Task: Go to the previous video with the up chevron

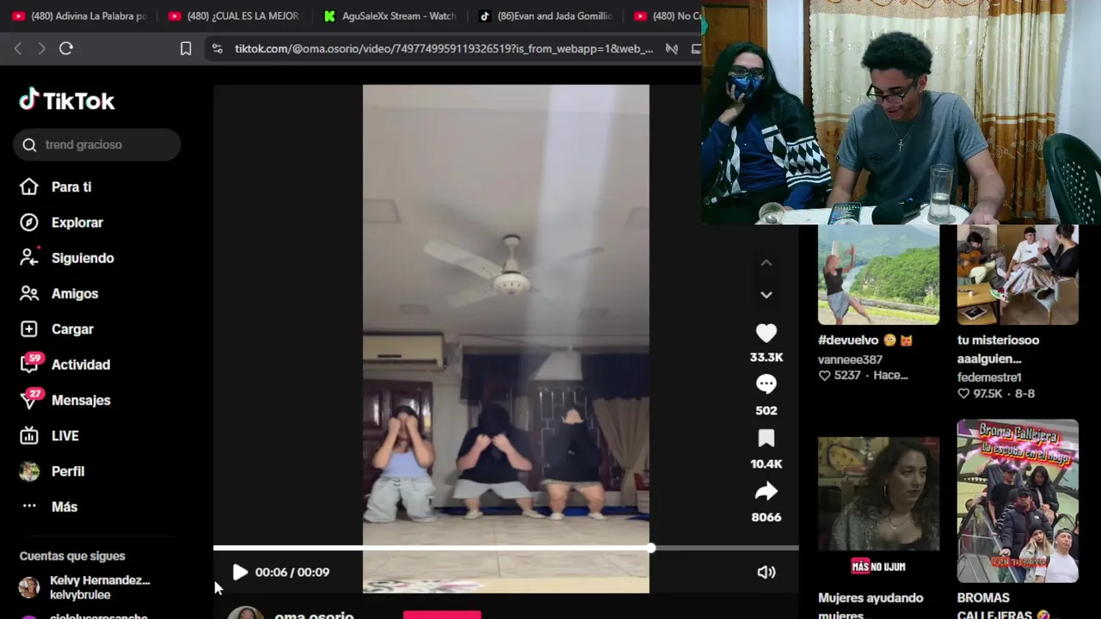Action: [766, 263]
